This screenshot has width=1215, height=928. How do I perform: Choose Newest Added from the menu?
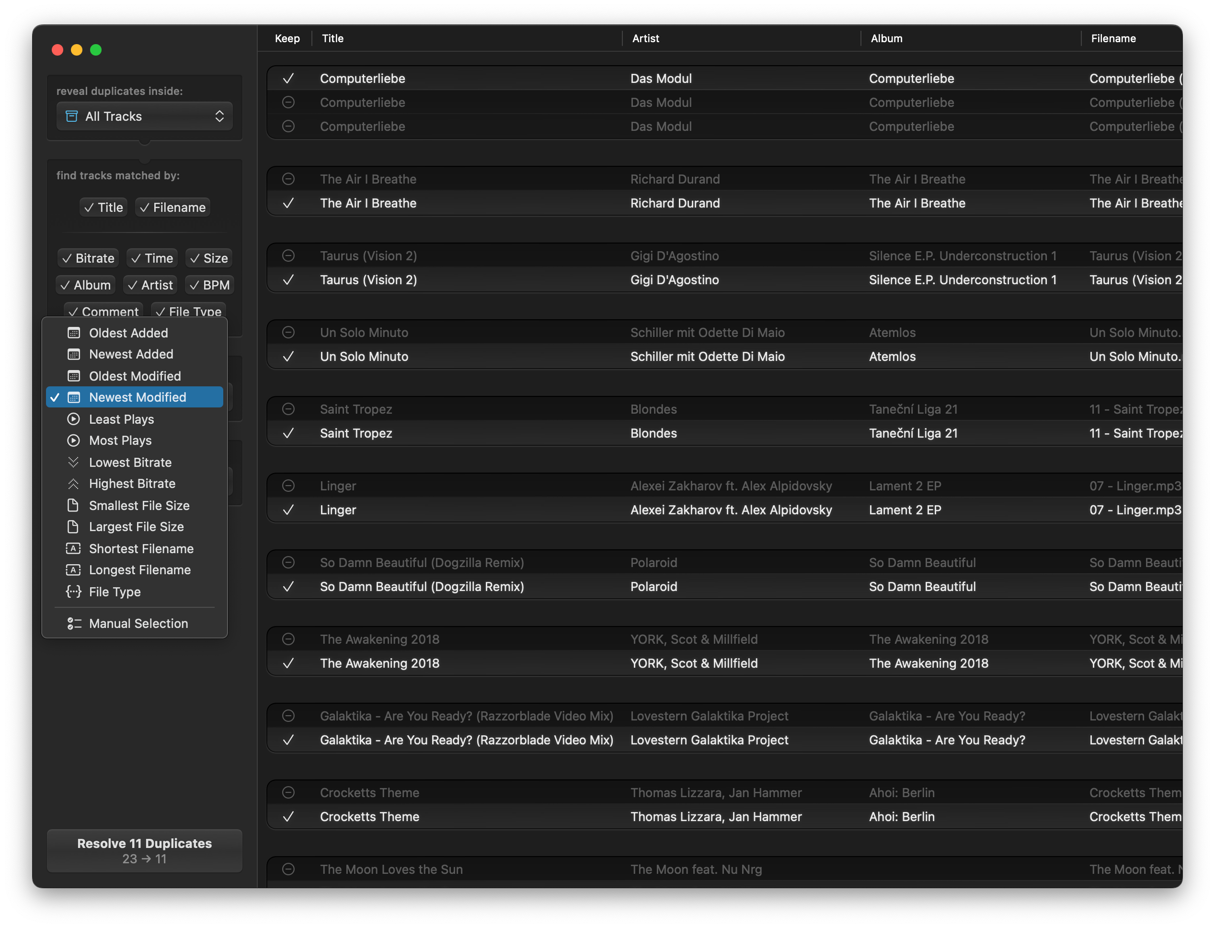(131, 354)
